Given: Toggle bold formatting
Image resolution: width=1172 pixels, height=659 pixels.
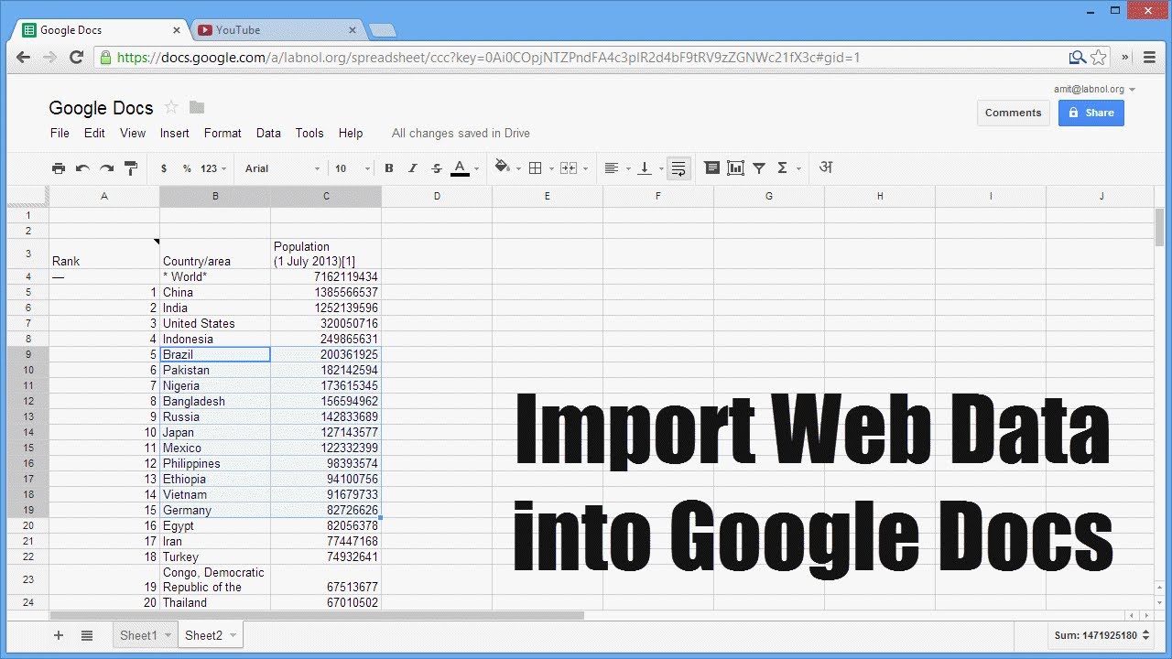Looking at the screenshot, I should [x=389, y=168].
